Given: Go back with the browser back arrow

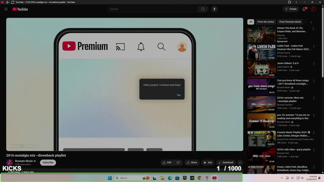Looking at the screenshot, I should point(8,2).
